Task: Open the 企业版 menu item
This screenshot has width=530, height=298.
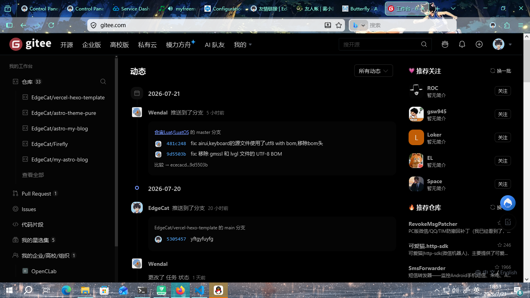Action: tap(92, 45)
